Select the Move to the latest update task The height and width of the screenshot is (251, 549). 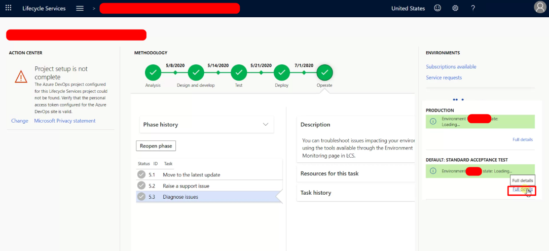click(x=191, y=174)
